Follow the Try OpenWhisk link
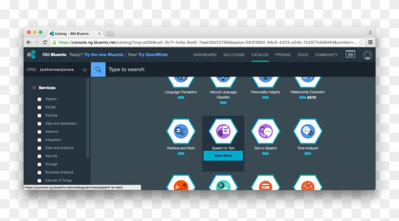The height and width of the screenshot is (221, 399). [153, 55]
